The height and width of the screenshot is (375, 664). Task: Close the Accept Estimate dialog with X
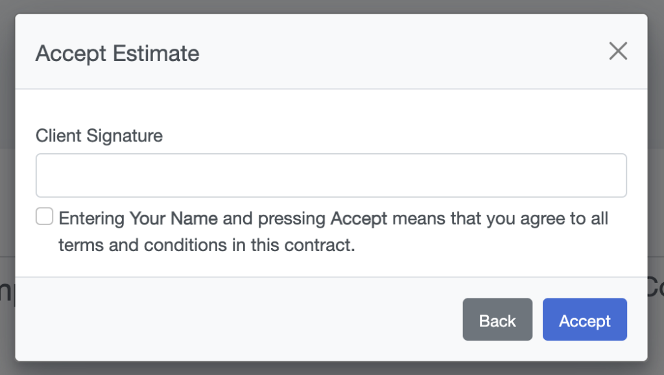pos(618,51)
